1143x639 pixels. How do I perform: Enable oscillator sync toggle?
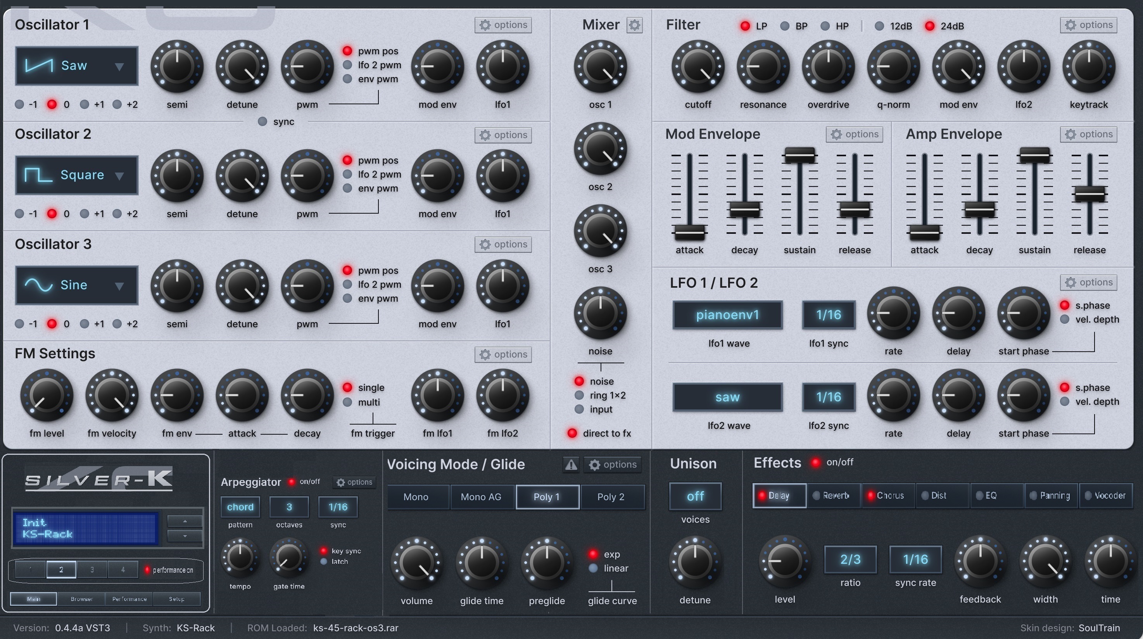[x=262, y=122]
